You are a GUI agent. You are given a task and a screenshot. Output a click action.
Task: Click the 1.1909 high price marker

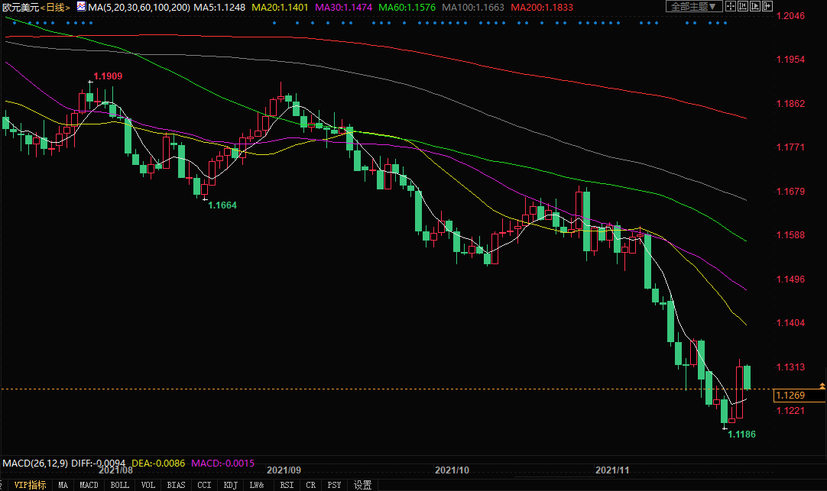click(x=108, y=76)
